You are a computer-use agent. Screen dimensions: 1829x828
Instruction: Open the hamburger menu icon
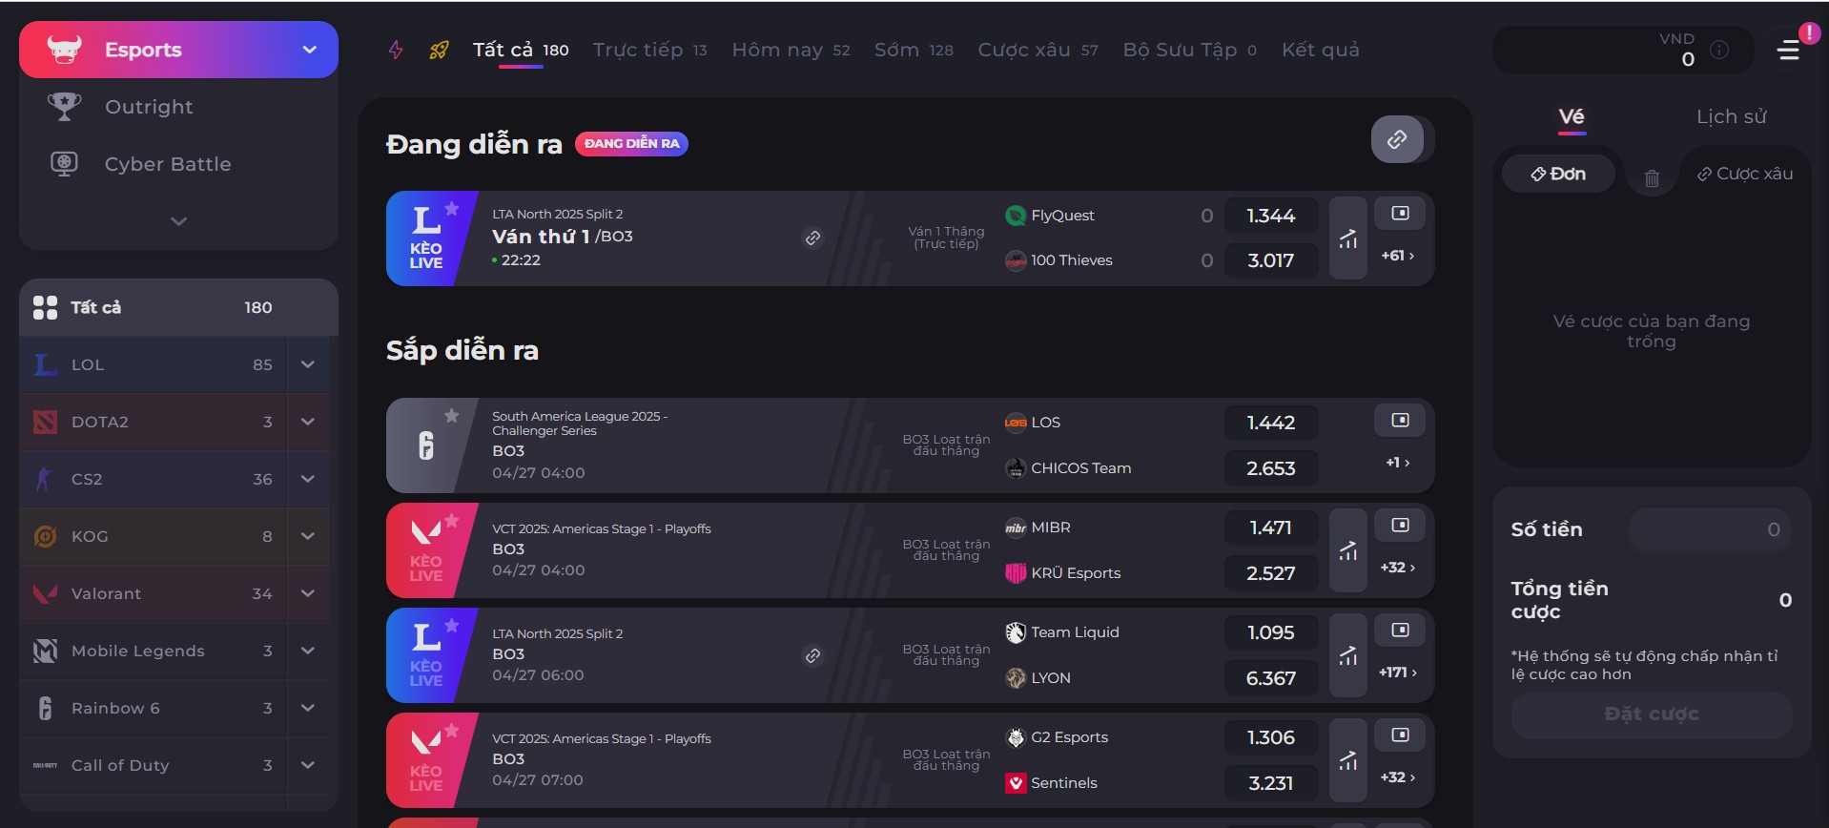[1789, 50]
